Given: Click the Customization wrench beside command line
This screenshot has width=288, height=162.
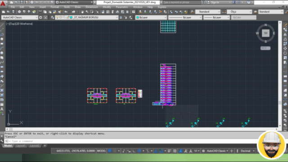Looking at the screenshot, I should coord(2,141).
